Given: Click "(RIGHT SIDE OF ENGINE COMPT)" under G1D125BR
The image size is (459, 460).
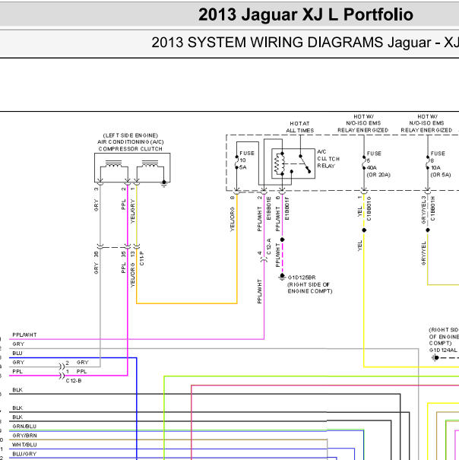Looking at the screenshot, I should pos(310,288).
